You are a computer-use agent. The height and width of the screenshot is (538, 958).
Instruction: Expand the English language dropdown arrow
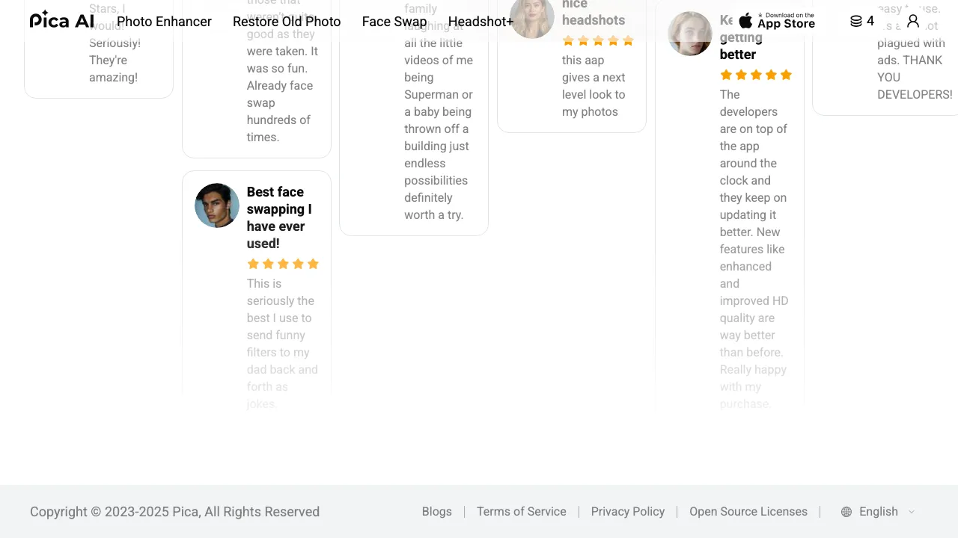click(x=912, y=512)
